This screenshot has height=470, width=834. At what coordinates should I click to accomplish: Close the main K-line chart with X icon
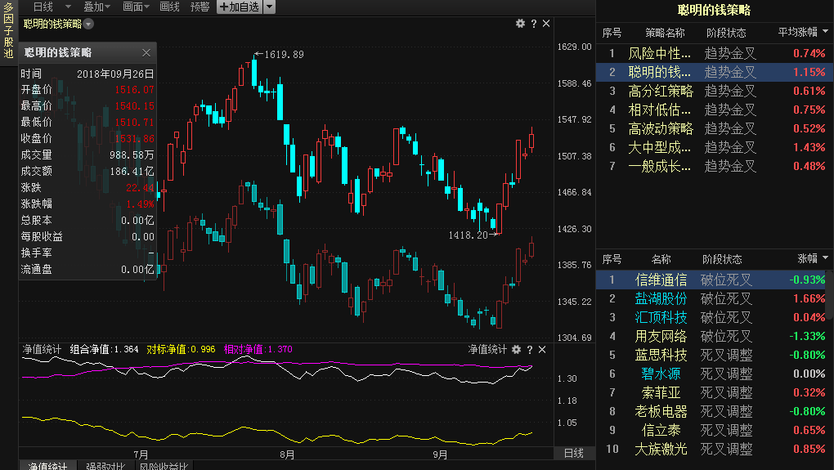pyautogui.click(x=546, y=24)
